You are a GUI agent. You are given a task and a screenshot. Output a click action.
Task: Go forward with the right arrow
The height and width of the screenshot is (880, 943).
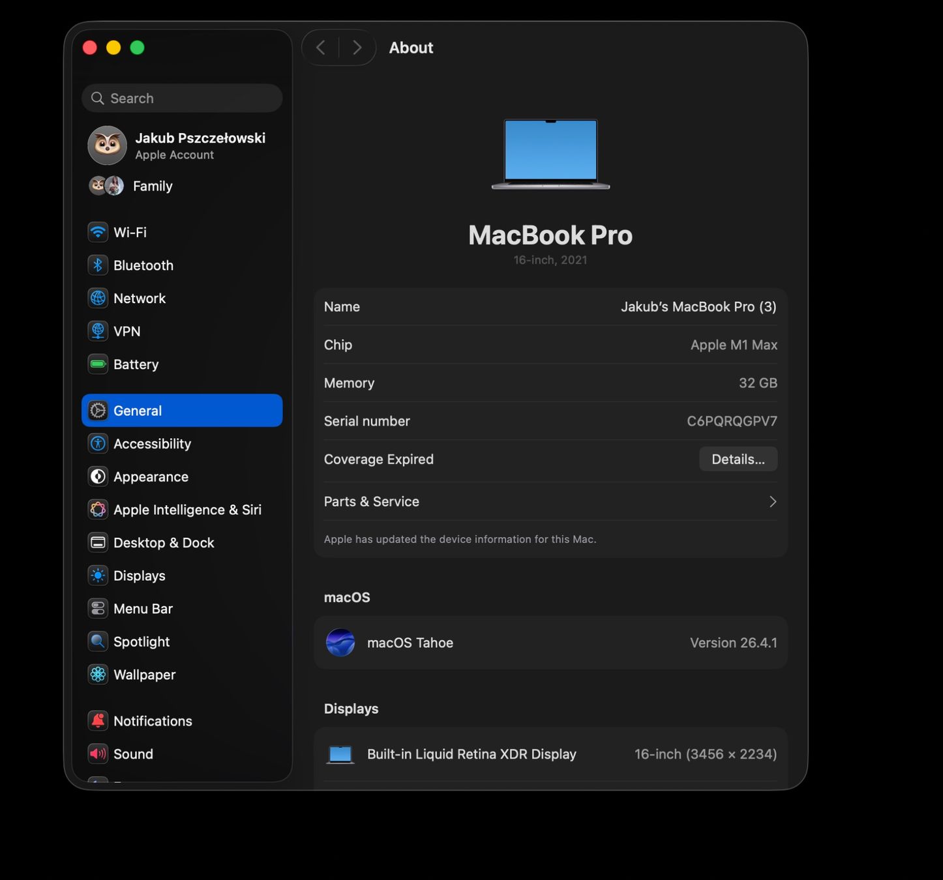coord(357,48)
